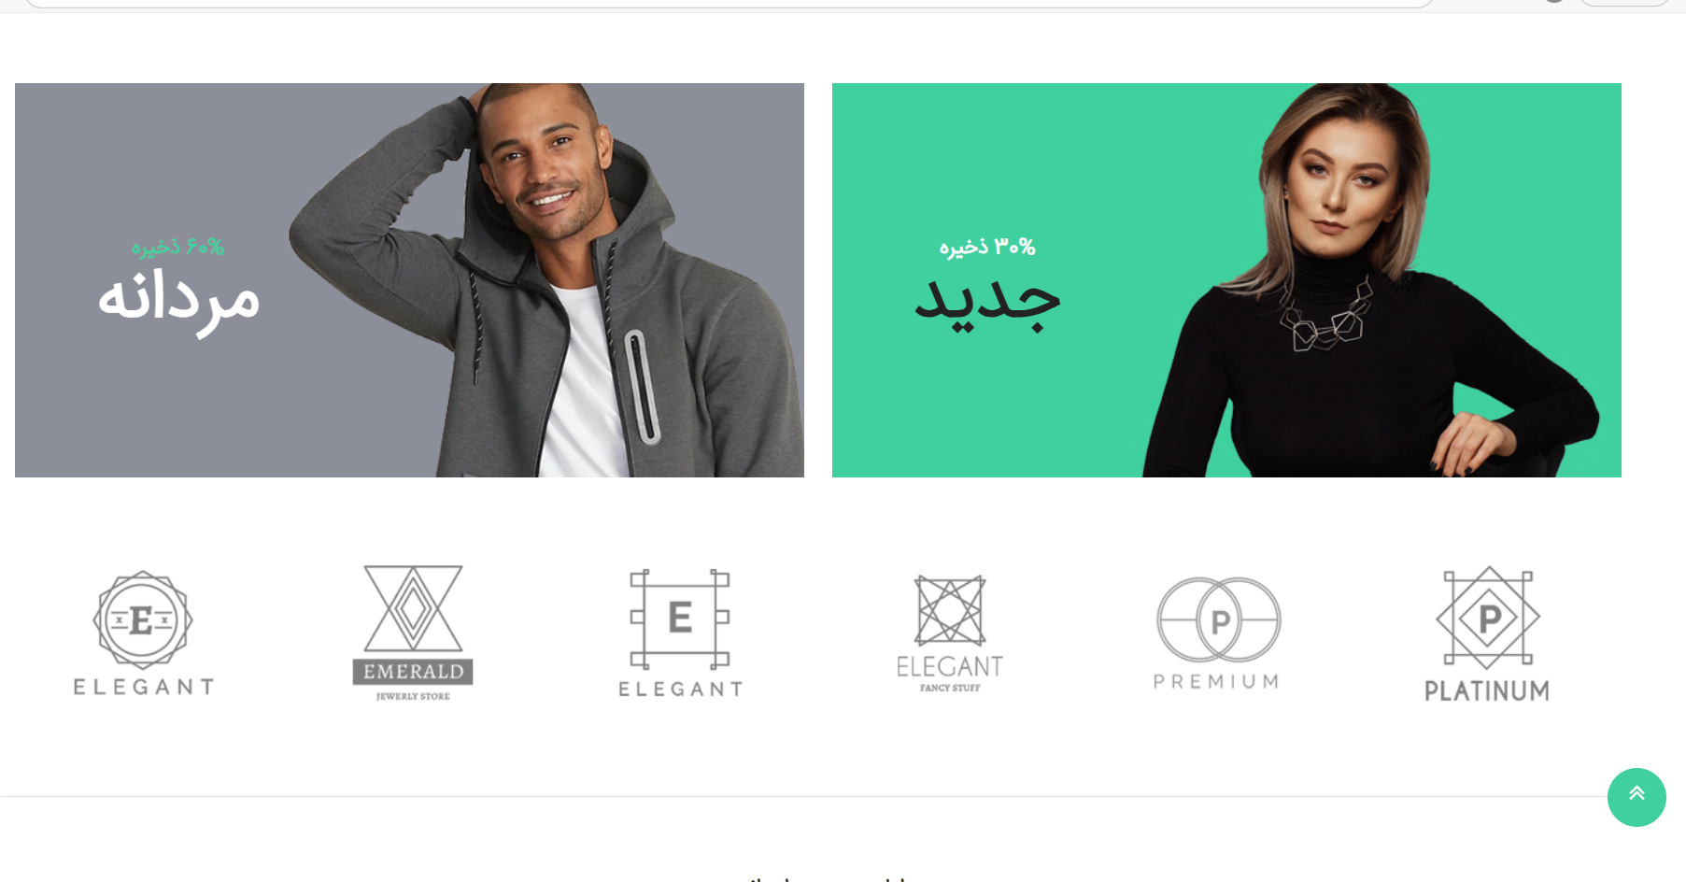The width and height of the screenshot is (1686, 882).
Task: Choose the Premium double-circle brand logo
Action: (x=1217, y=633)
